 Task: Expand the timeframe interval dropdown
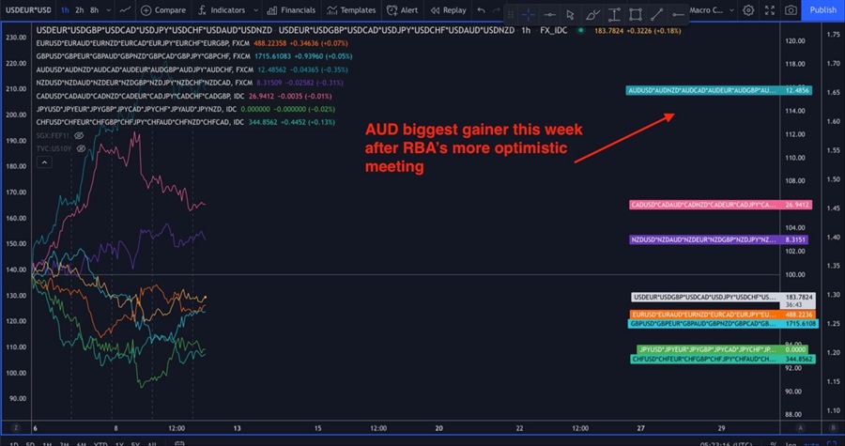[x=108, y=10]
